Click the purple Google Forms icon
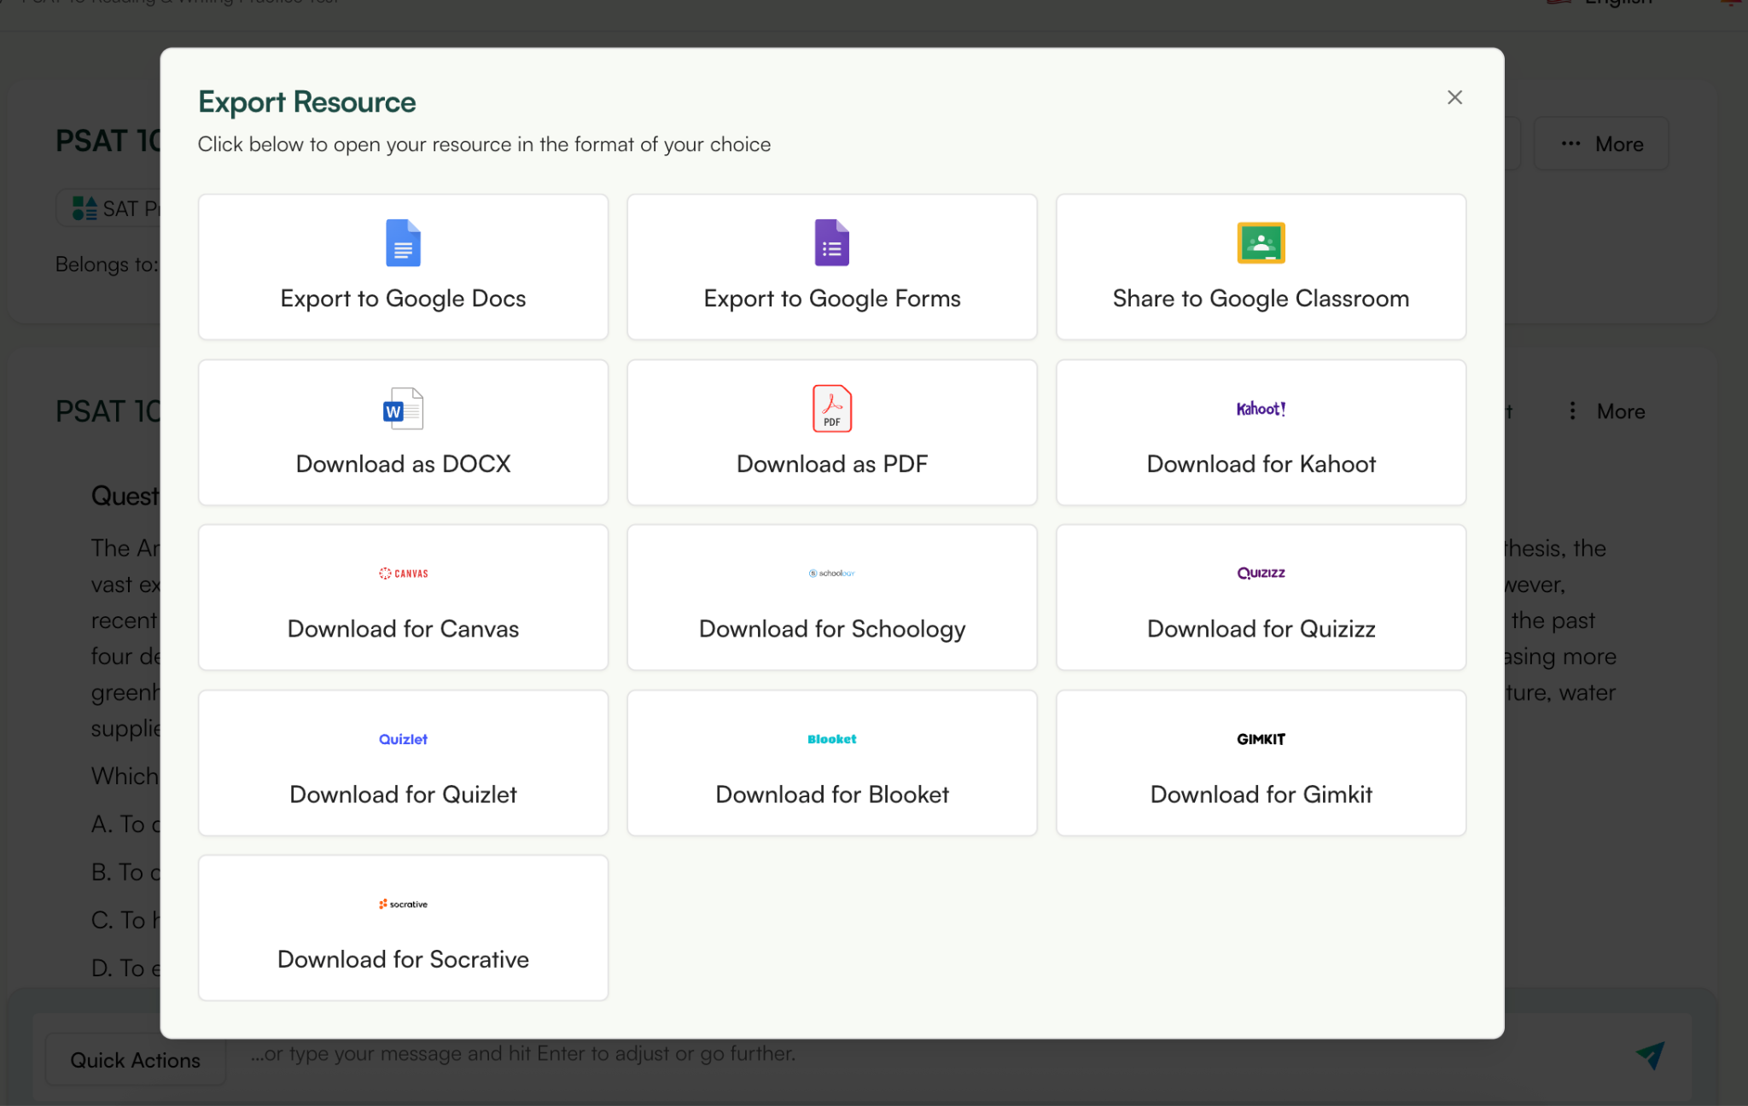The image size is (1748, 1106). [x=831, y=243]
